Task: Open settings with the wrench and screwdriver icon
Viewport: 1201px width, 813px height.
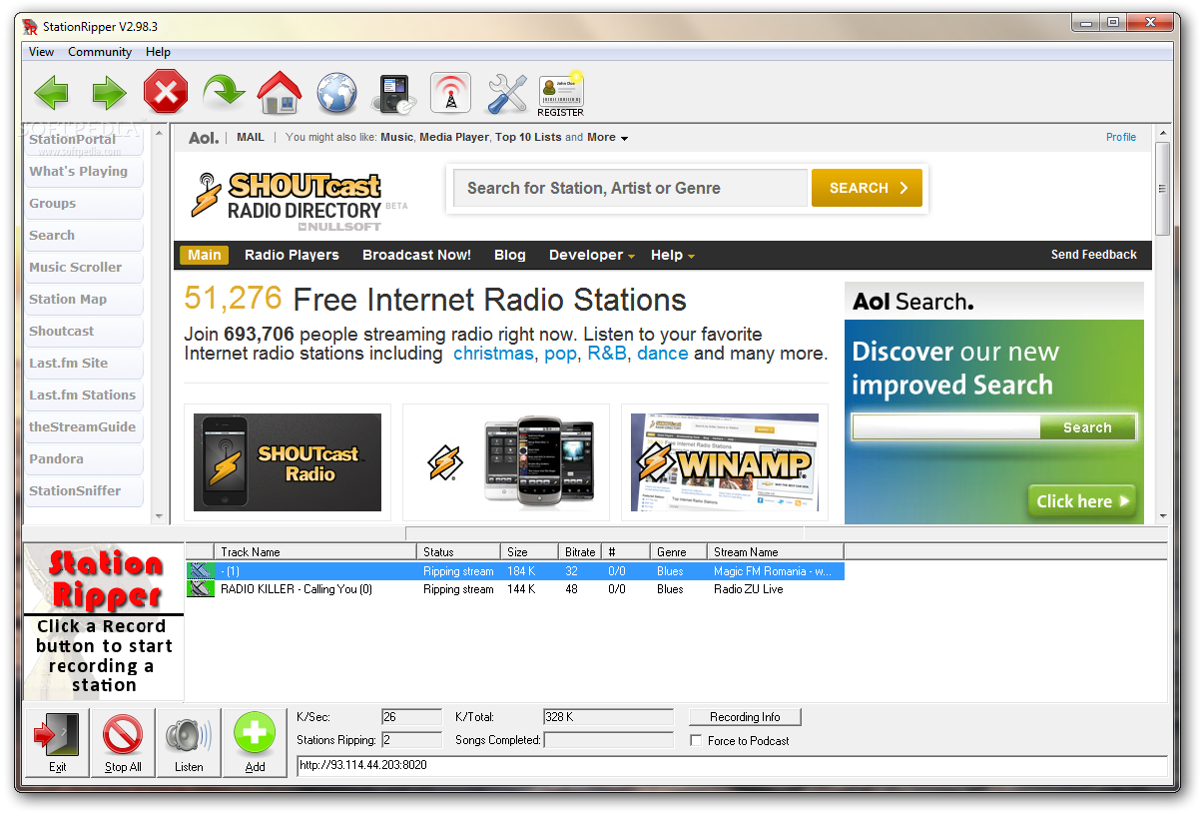Action: click(x=507, y=94)
